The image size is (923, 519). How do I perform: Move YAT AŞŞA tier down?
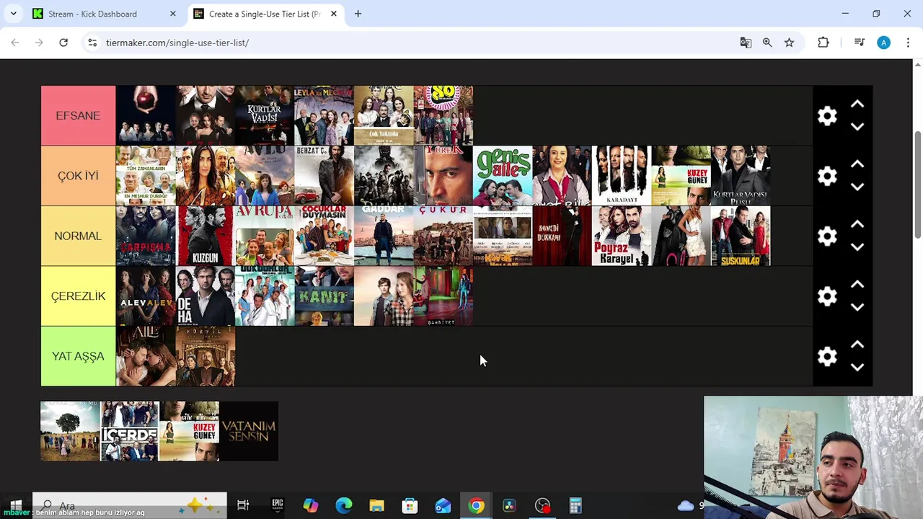[x=857, y=367]
